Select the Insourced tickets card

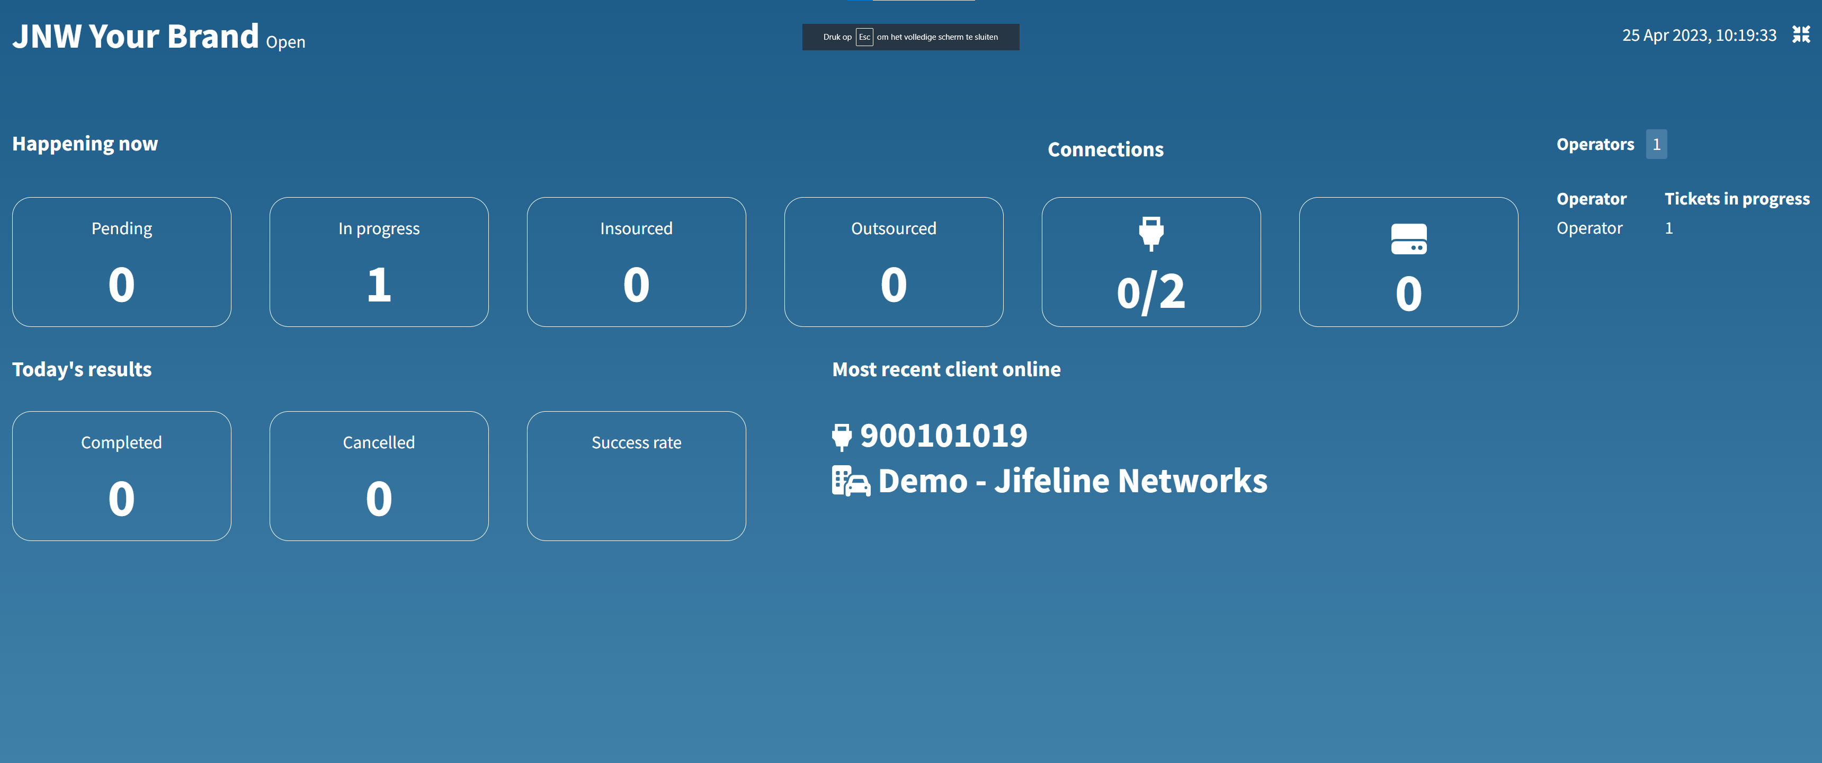point(636,262)
